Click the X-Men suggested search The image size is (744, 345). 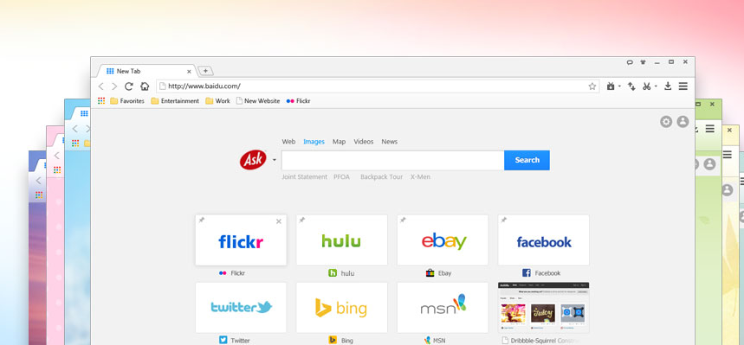coord(420,176)
